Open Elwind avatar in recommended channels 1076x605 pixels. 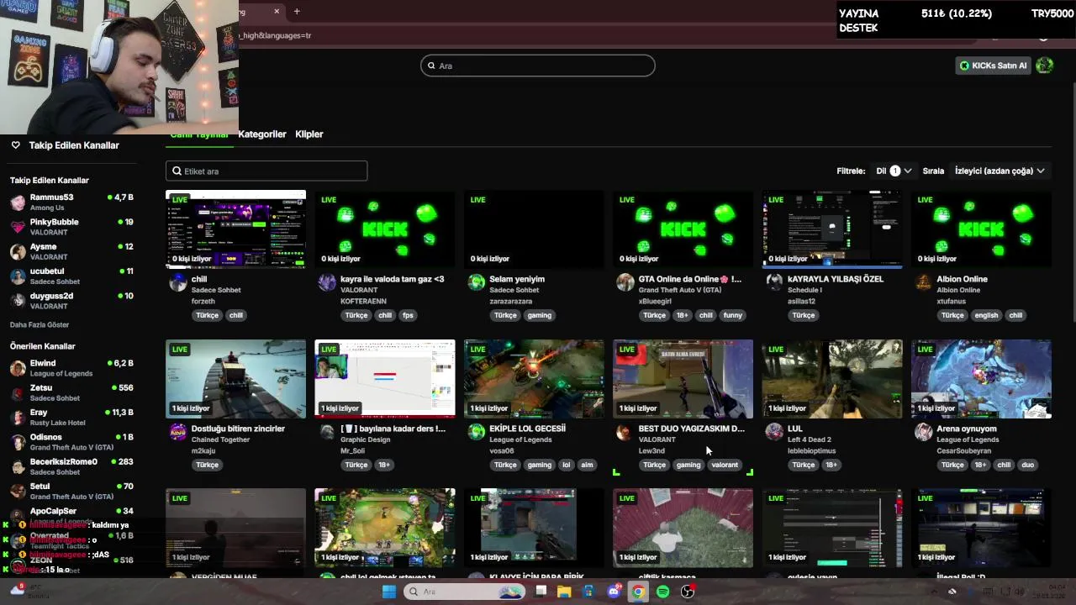click(18, 368)
